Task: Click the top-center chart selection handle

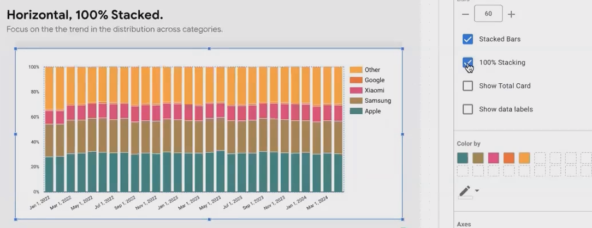Action: click(209, 49)
